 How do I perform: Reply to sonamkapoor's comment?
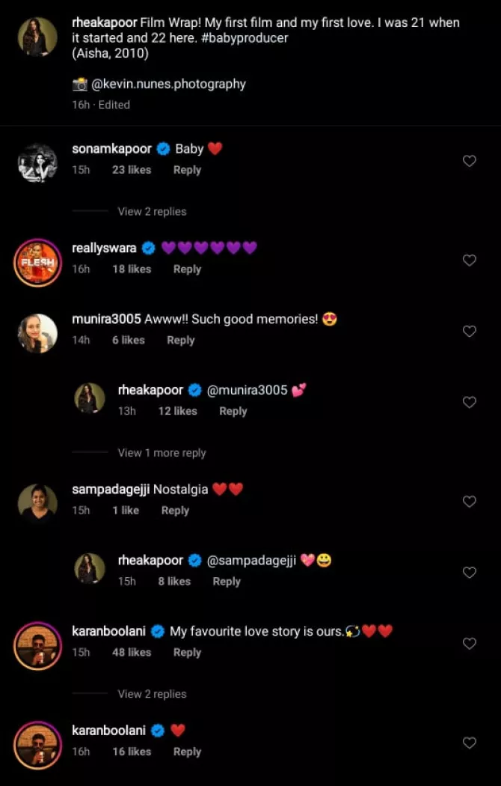[x=187, y=170]
